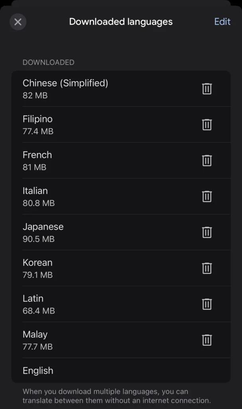Tap the Chinese (Simplified) language name

(65, 83)
